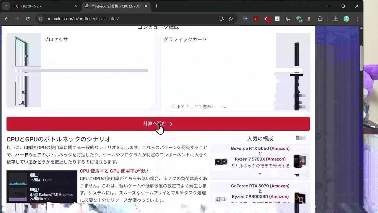This screenshot has width=378, height=213.
Task: Close the bottleneck calculator tab
Action: [146, 6]
